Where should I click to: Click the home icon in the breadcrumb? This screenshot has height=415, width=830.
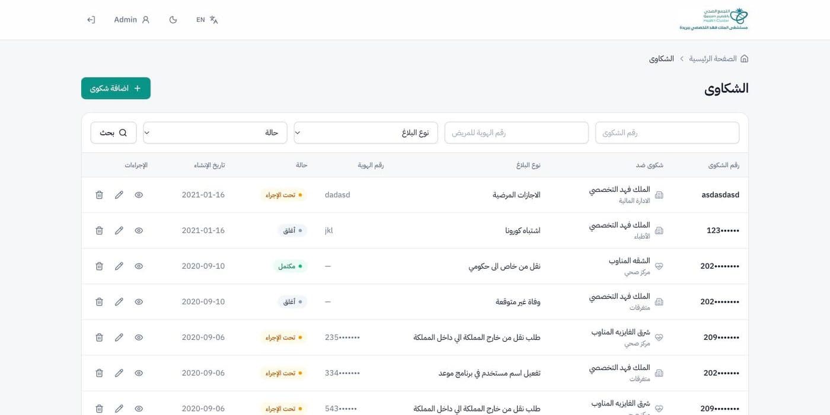(744, 59)
